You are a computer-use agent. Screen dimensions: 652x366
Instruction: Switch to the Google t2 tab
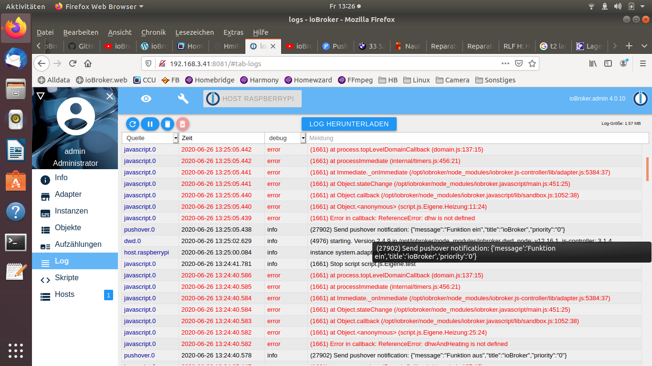[x=554, y=46]
